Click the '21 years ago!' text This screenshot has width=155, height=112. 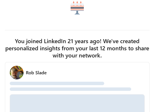point(84,41)
